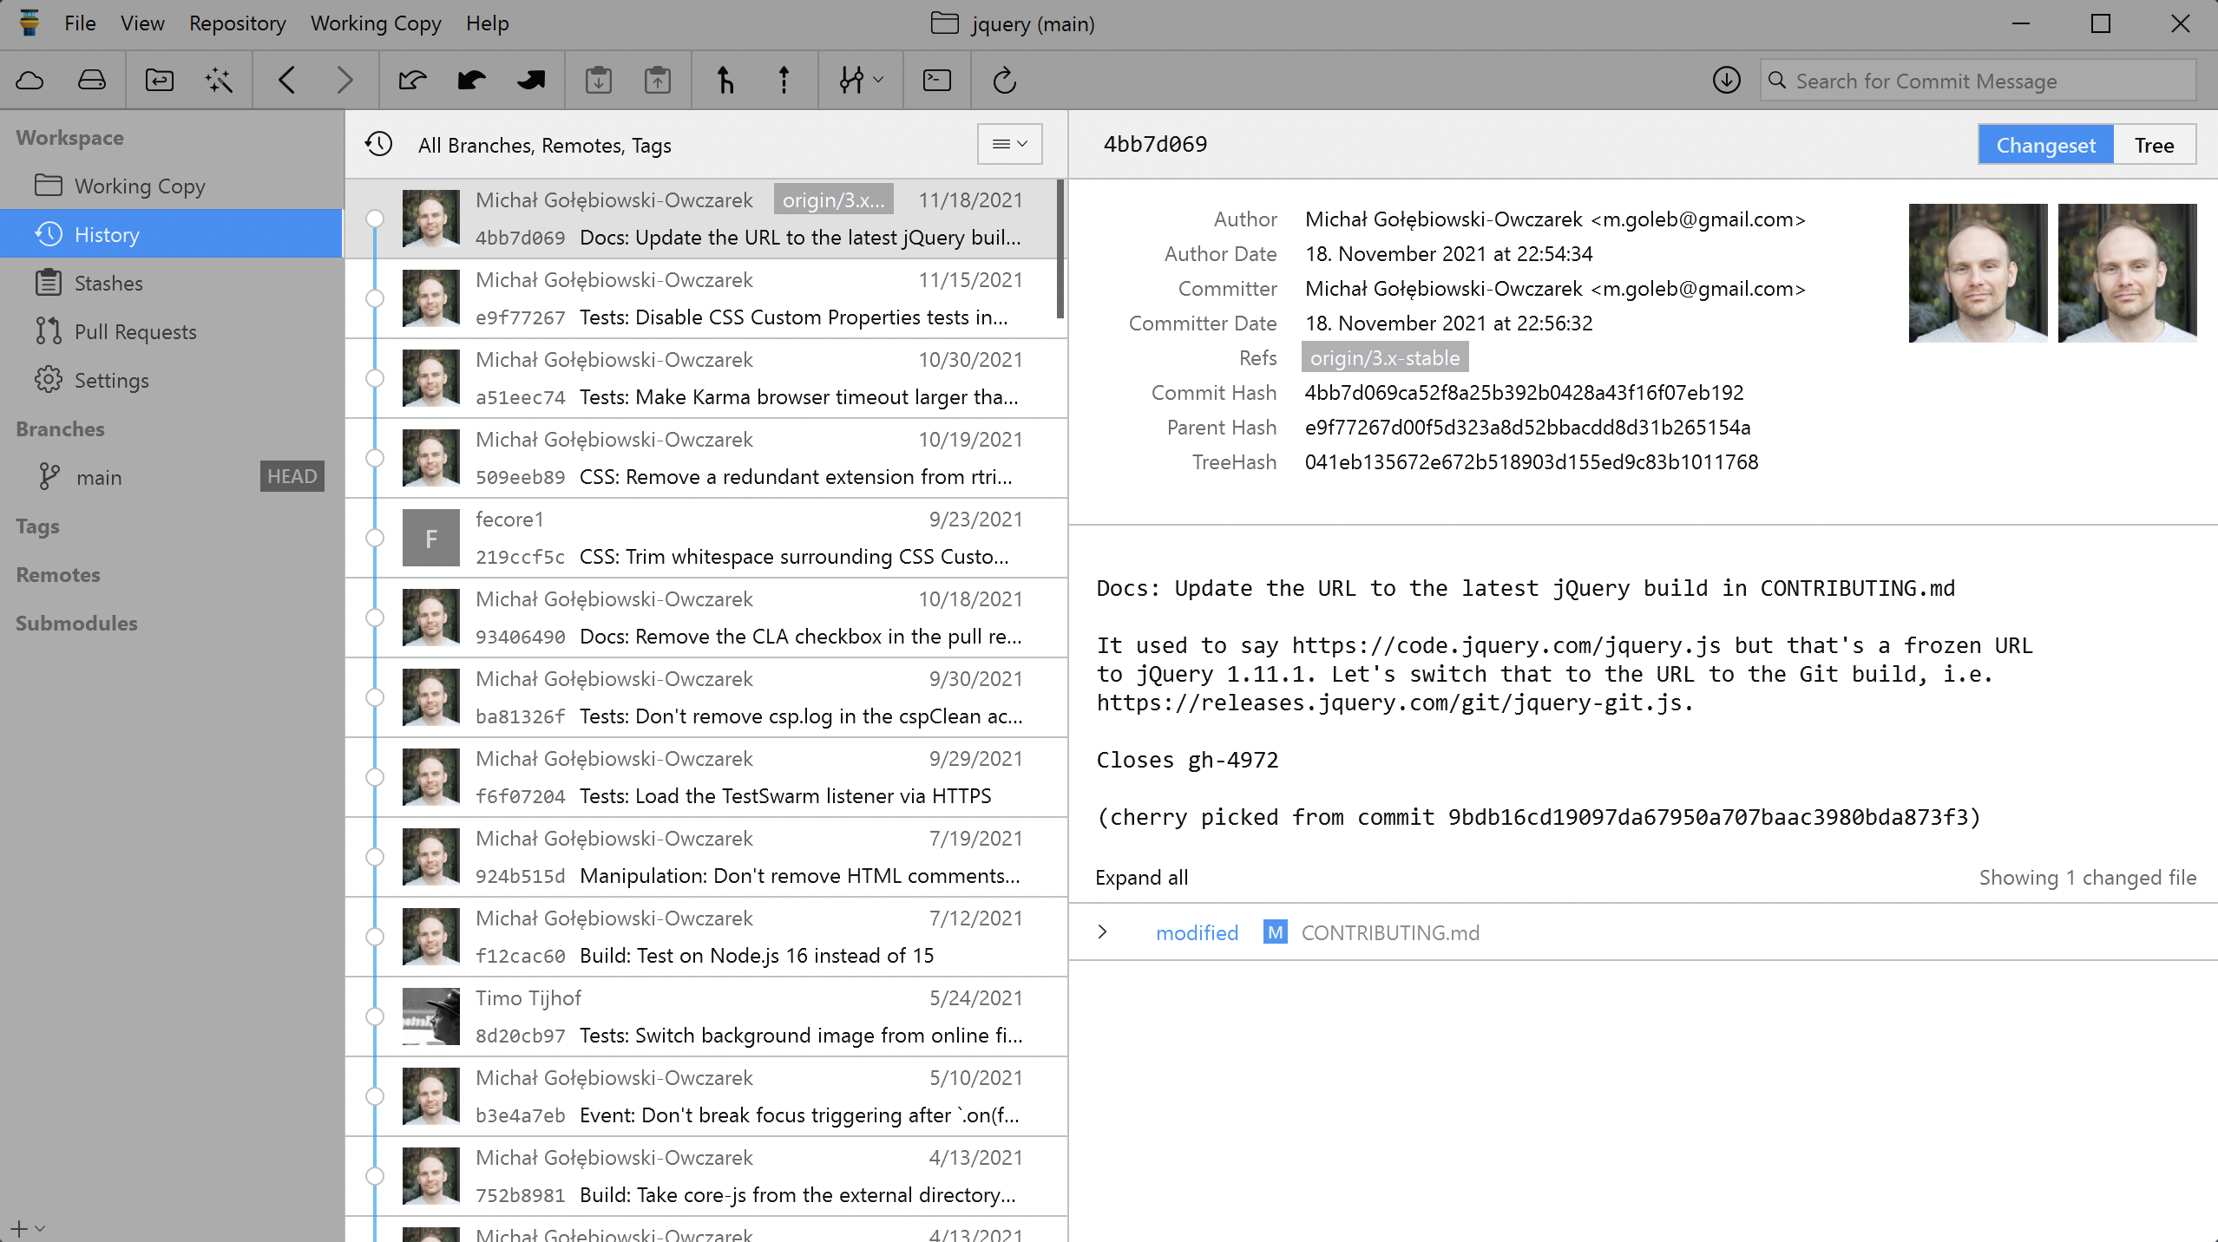Click the refresh toolbar icon
2218x1242 pixels.
(1004, 81)
